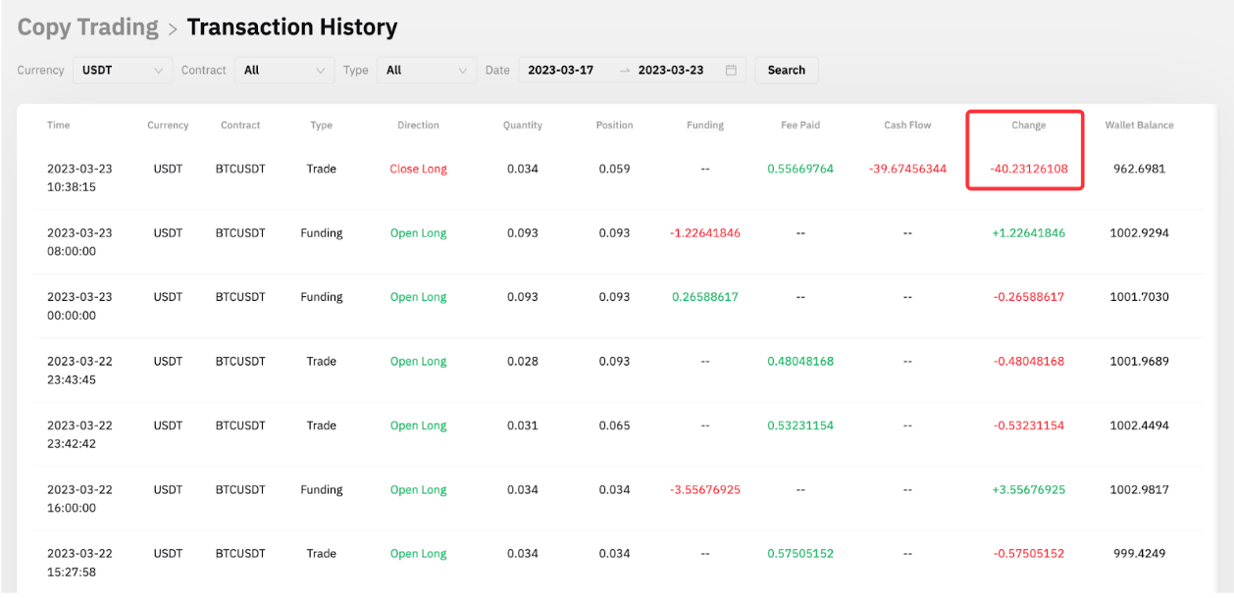Click the Time column header
The height and width of the screenshot is (598, 1234).
(59, 125)
